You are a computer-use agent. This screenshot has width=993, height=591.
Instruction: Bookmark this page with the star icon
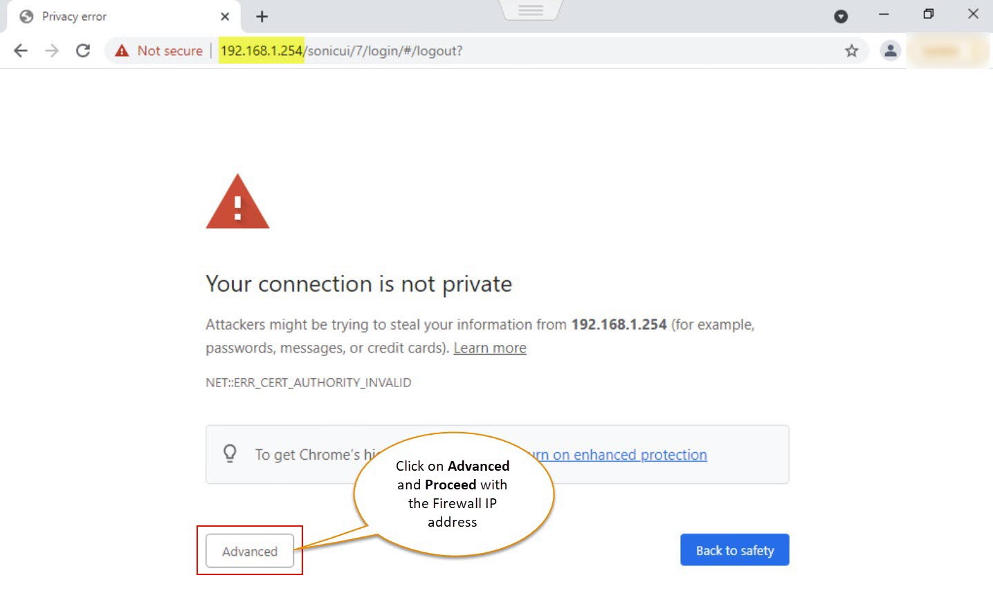(x=851, y=50)
